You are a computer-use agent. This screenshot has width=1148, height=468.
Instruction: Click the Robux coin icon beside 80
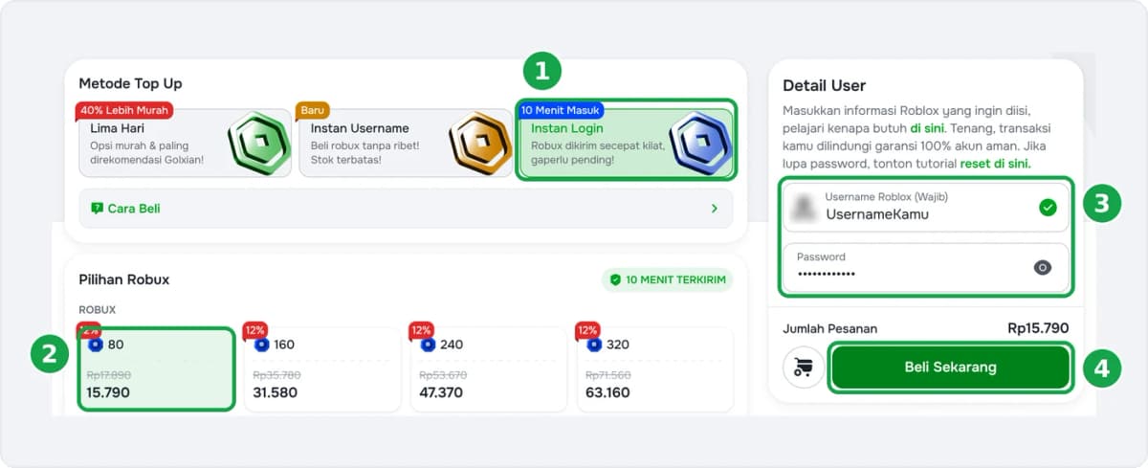point(95,345)
